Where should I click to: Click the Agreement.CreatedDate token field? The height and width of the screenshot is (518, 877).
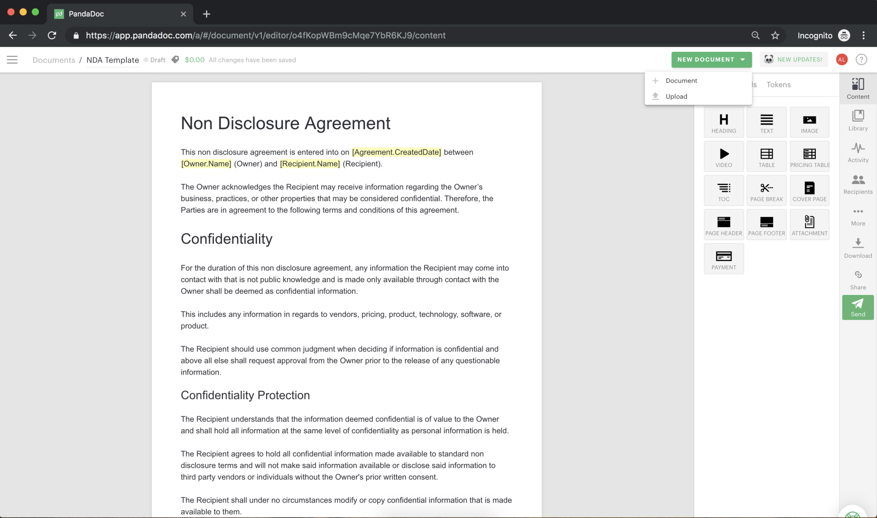[x=396, y=152]
